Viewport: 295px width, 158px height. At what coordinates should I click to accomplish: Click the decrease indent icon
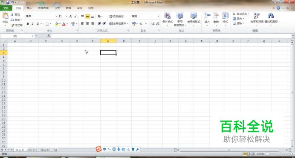coord(99,23)
